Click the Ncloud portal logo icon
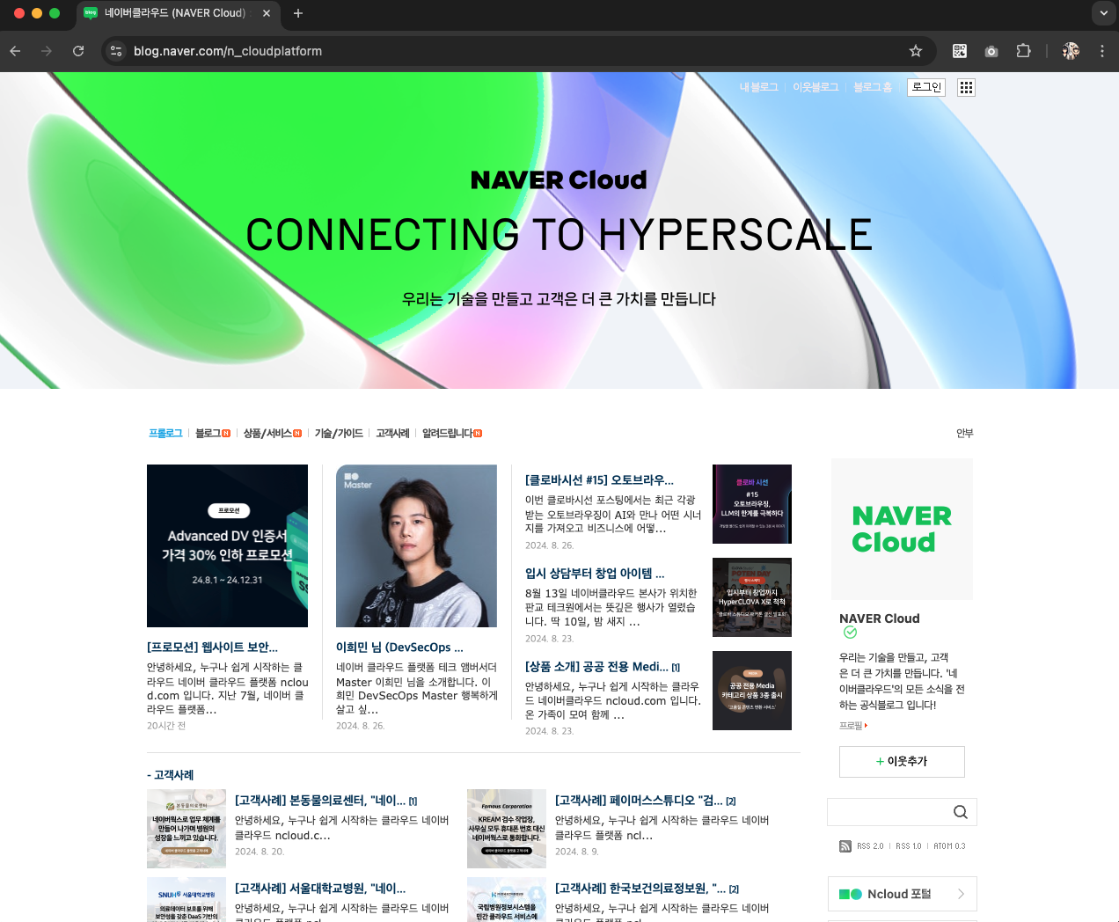1119x922 pixels. [x=851, y=894]
